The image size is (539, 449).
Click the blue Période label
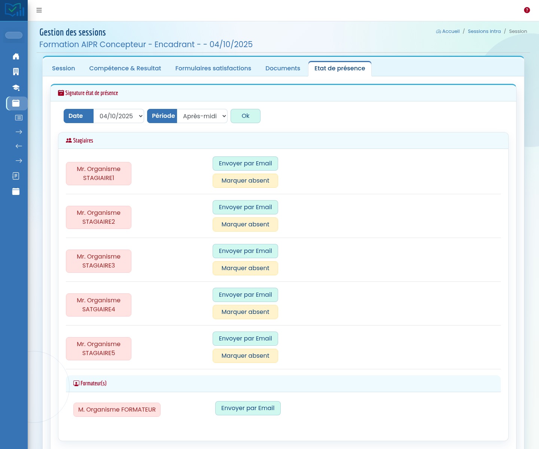pos(162,116)
